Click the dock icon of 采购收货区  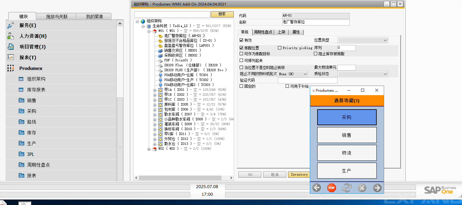(x=160, y=56)
